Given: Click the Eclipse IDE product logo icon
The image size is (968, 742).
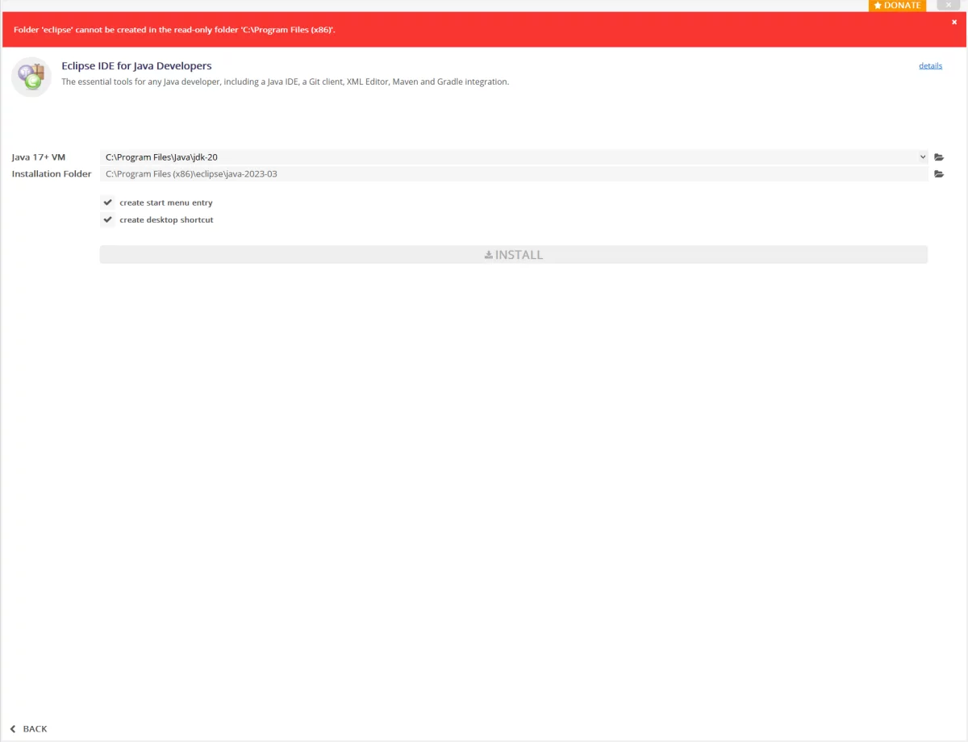Looking at the screenshot, I should click(x=31, y=77).
